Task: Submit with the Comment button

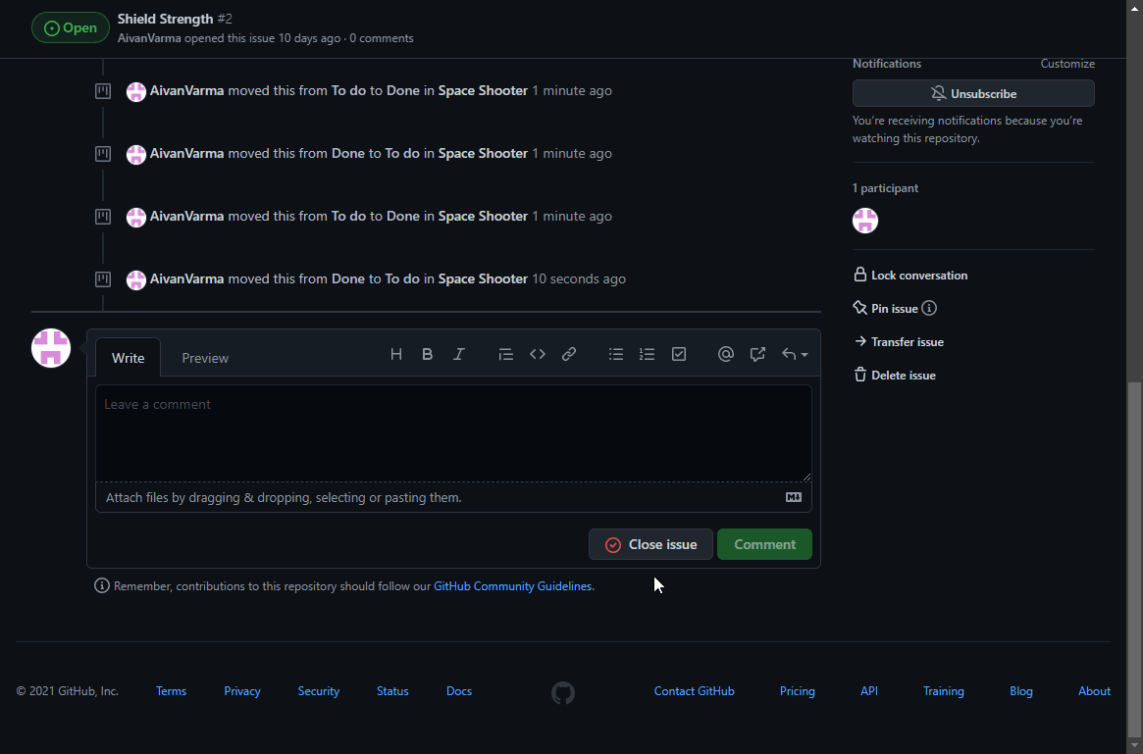Action: click(764, 544)
